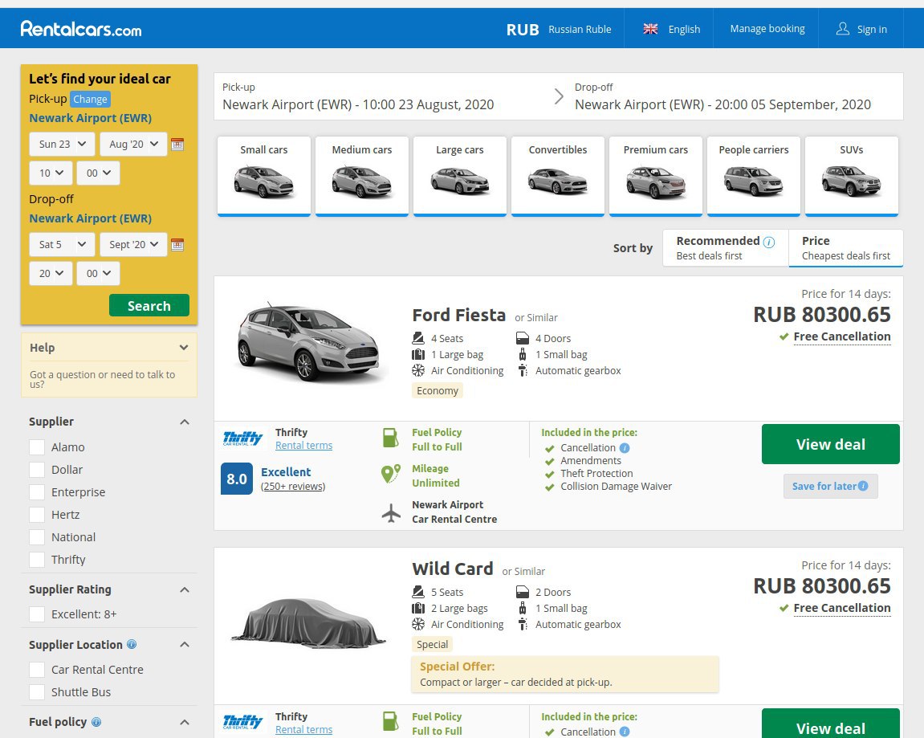The width and height of the screenshot is (924, 738).
Task: Select the Small cars category tab
Action: click(x=264, y=176)
